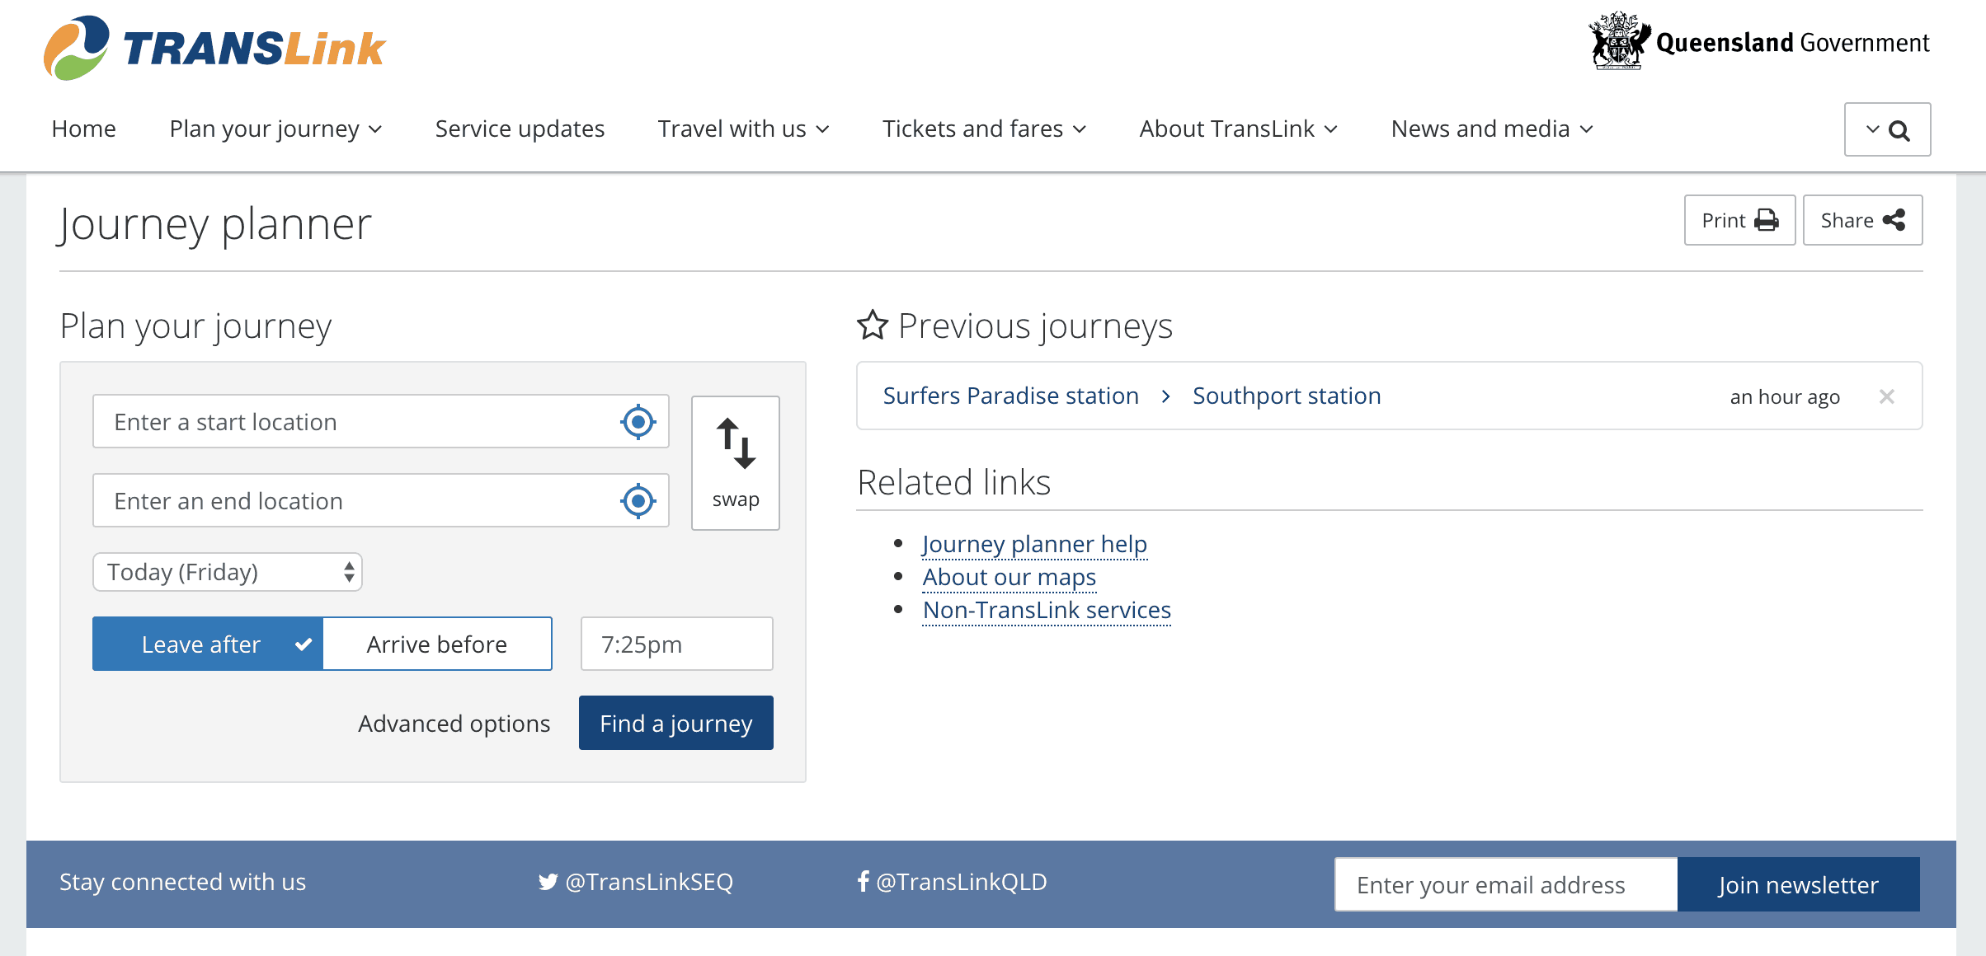Open the Today (Friday) date dropdown
This screenshot has height=956, width=1986.
[228, 572]
